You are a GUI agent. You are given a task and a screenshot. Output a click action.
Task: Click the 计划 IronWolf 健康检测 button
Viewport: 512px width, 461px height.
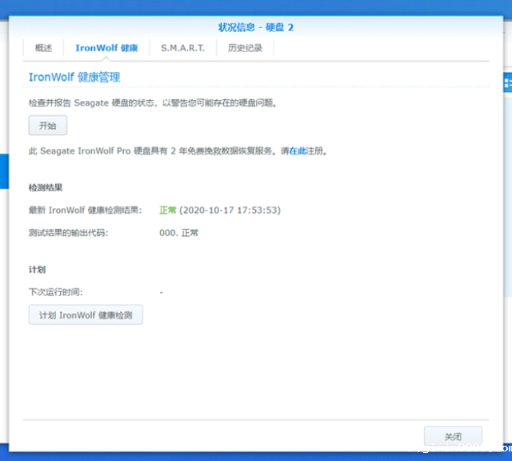pos(86,315)
